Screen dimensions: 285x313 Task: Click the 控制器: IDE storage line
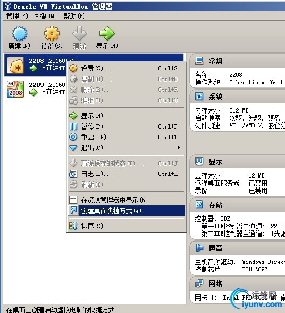(x=212, y=219)
